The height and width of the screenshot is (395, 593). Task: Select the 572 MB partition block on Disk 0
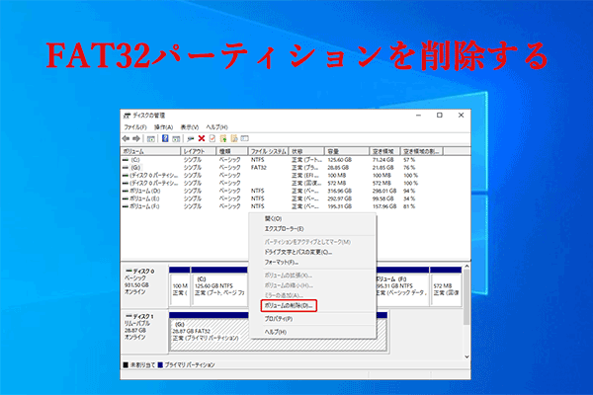pos(446,286)
